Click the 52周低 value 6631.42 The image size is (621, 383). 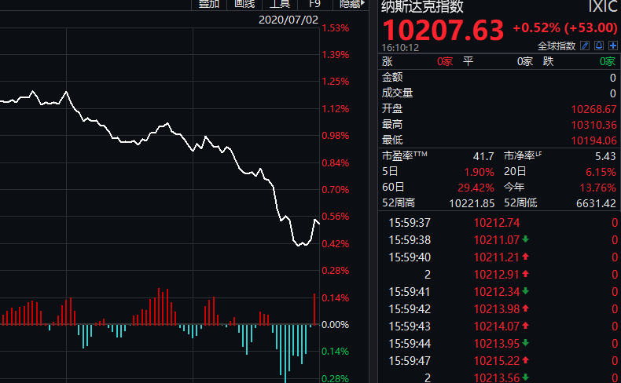click(596, 203)
